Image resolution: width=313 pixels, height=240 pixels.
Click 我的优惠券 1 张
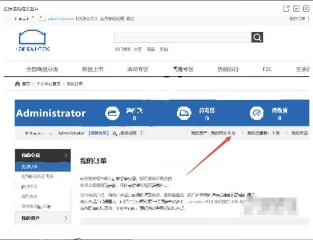tap(263, 133)
